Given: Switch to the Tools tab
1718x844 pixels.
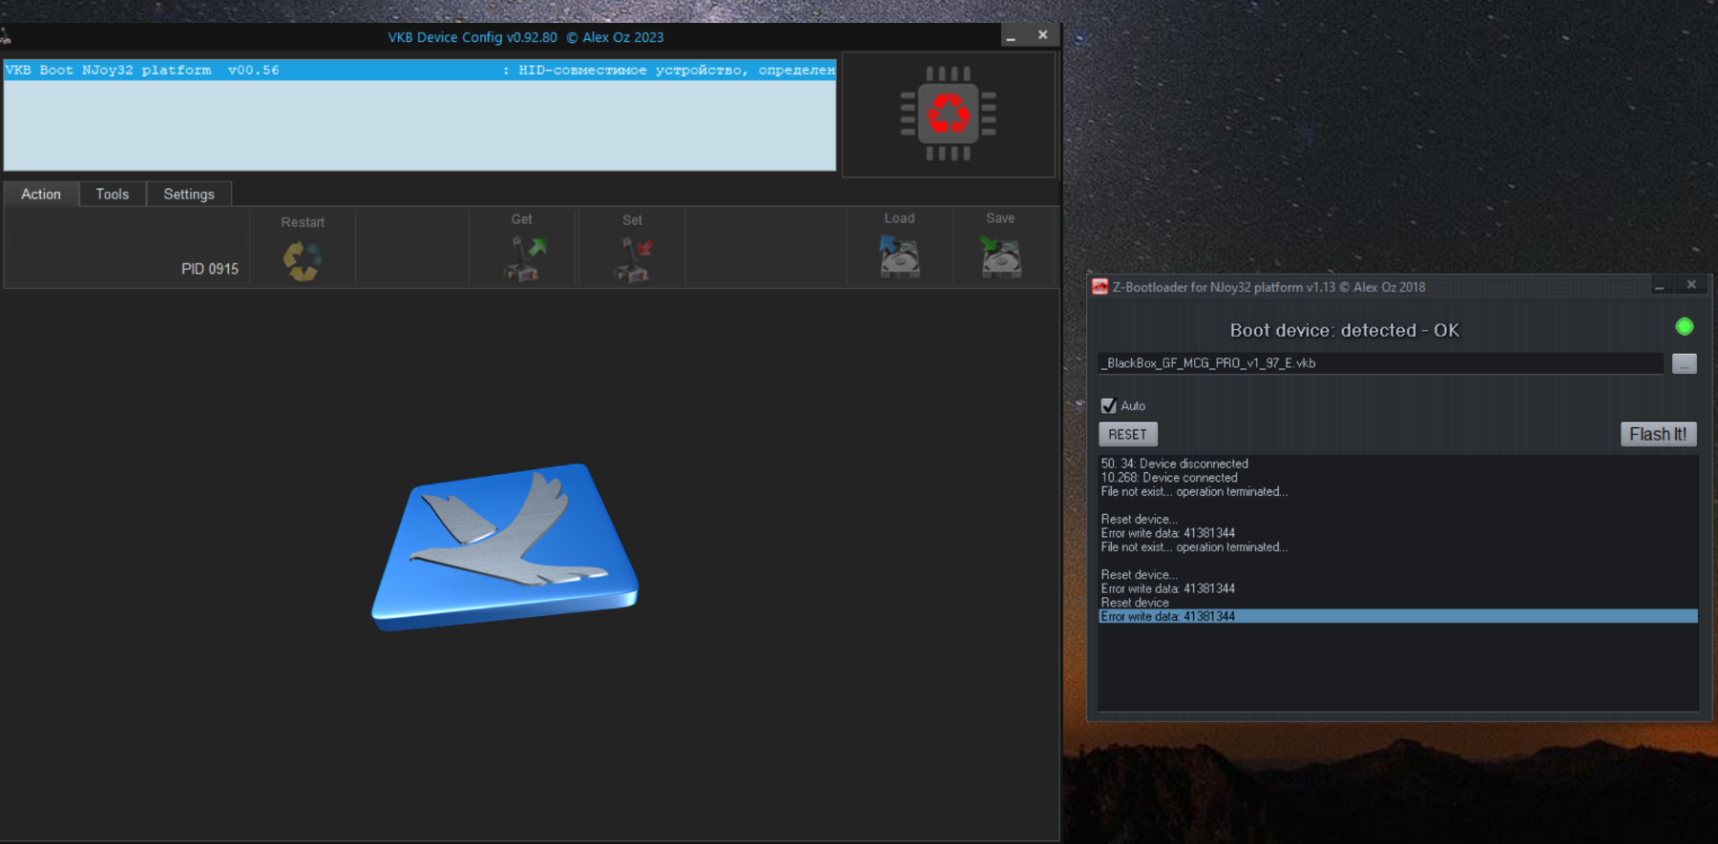Looking at the screenshot, I should click(x=112, y=194).
